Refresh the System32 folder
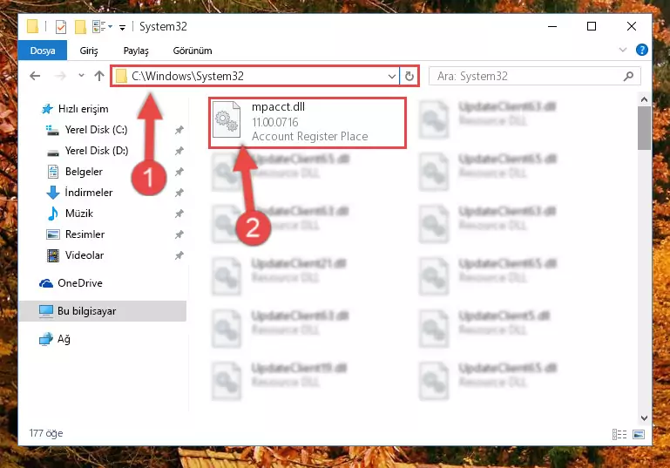This screenshot has width=670, height=468. pos(409,77)
